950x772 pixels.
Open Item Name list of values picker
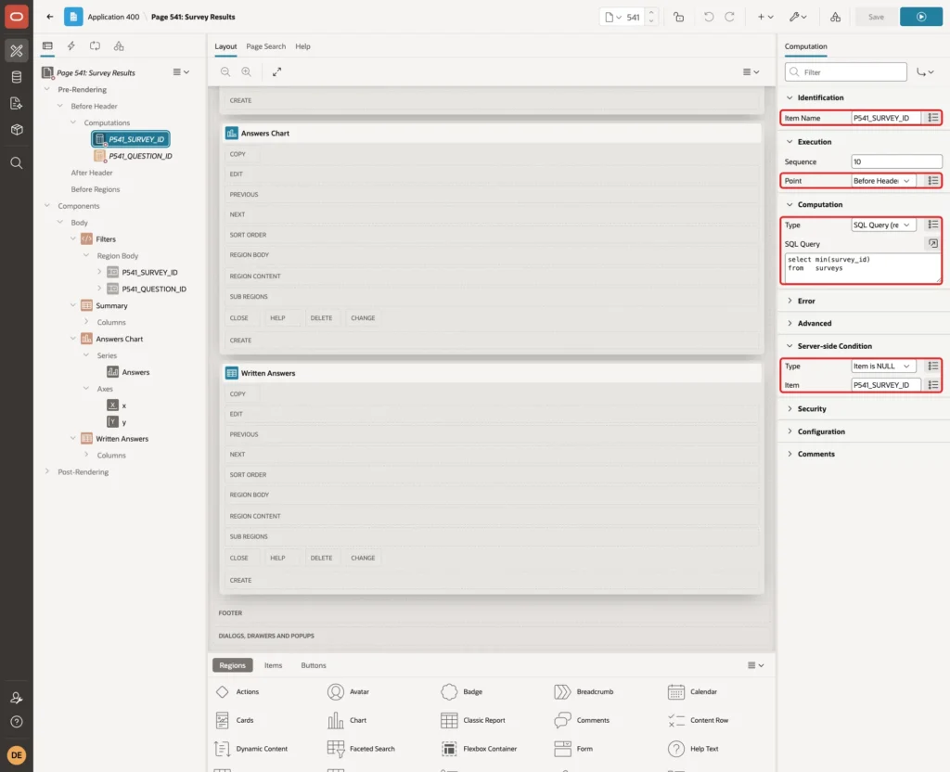(933, 118)
